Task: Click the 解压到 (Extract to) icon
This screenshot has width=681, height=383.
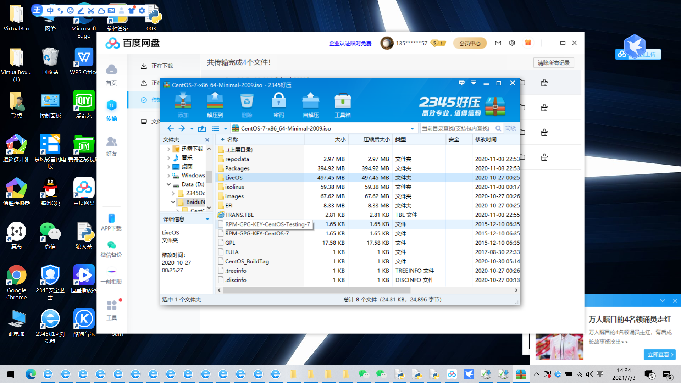Action: click(215, 105)
